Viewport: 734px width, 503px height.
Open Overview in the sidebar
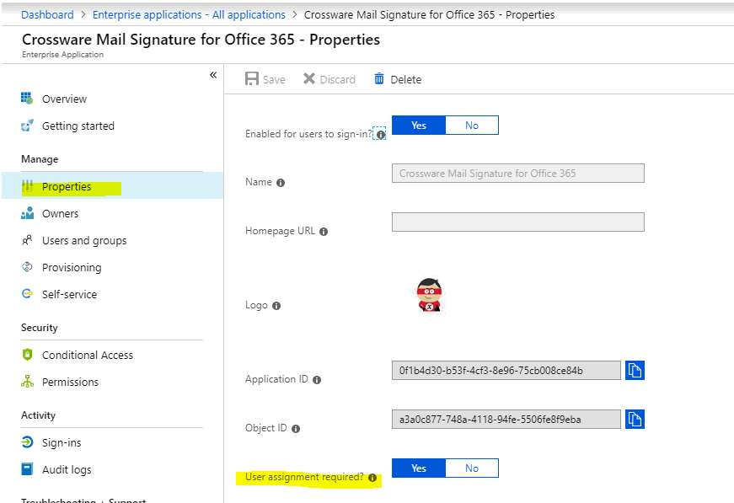[x=112, y=99]
